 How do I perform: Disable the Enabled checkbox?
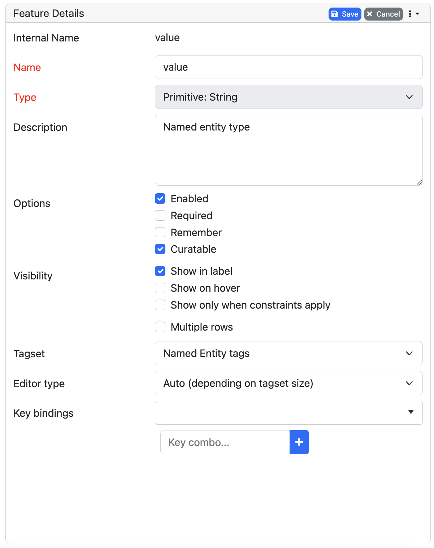160,199
